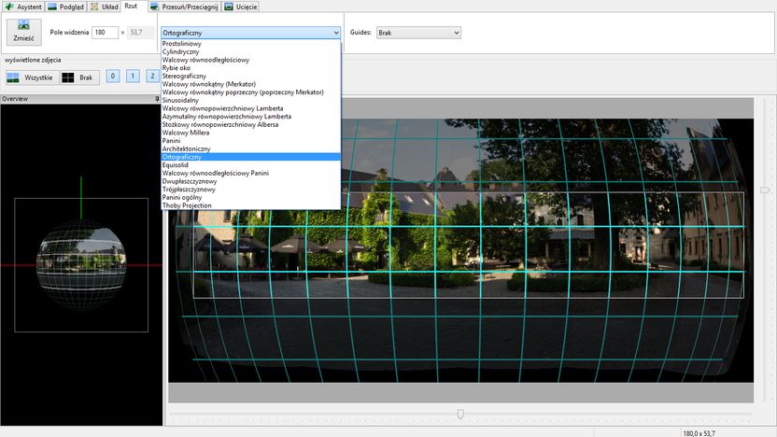Choose Architektoniczny projection

point(250,148)
